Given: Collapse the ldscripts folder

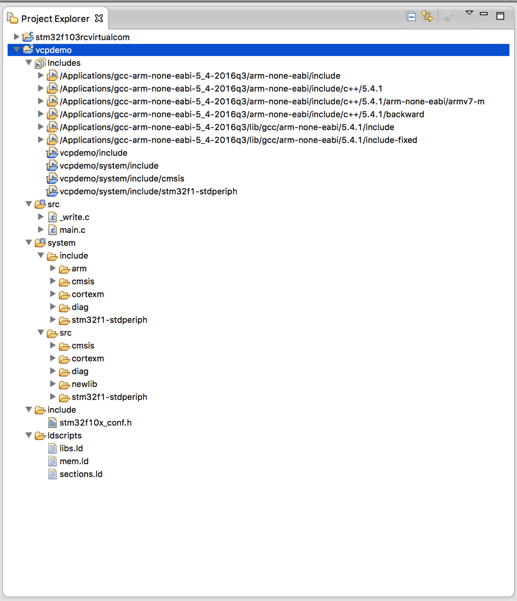Looking at the screenshot, I should pos(29,436).
